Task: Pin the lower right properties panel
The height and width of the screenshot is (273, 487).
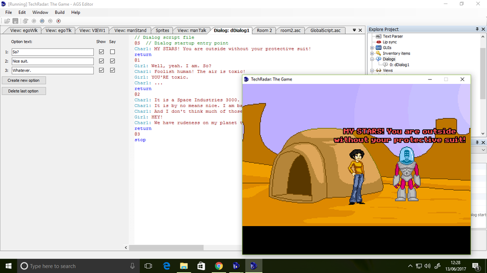Action: (477, 142)
